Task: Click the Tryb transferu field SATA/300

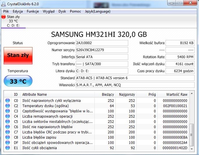Action: (102, 64)
